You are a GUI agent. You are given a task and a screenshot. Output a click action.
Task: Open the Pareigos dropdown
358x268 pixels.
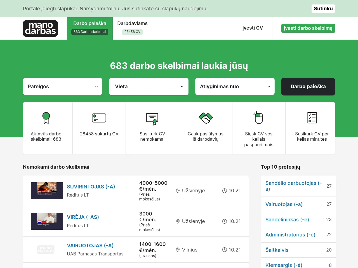coord(63,87)
